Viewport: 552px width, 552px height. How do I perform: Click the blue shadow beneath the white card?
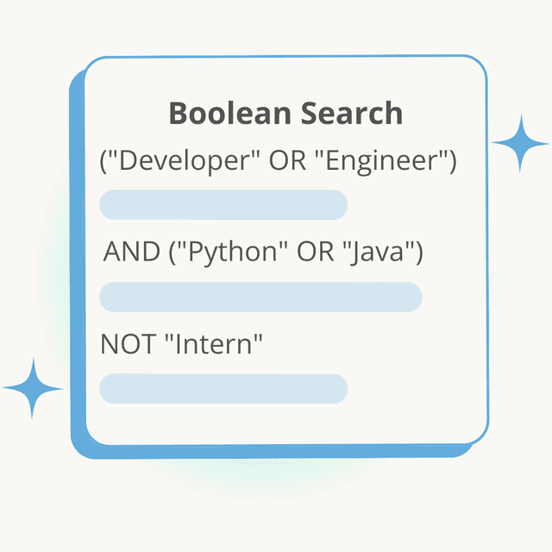tap(259, 452)
